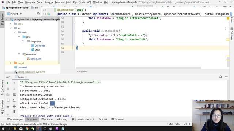Open the Spring tool window
234x131 pixels.
pos(62,119)
